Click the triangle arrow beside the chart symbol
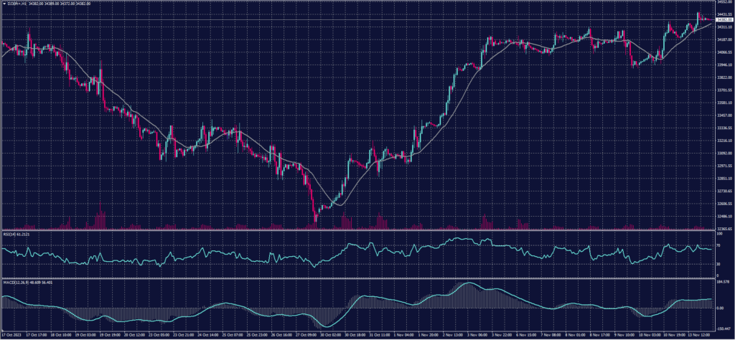The width and height of the screenshot is (735, 340). click(3, 4)
